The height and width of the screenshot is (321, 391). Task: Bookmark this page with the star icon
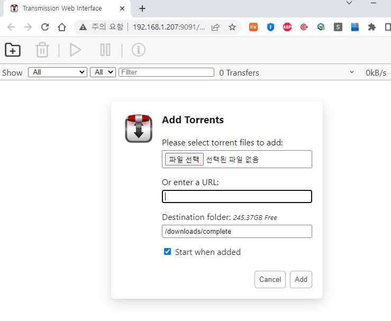[x=232, y=27]
